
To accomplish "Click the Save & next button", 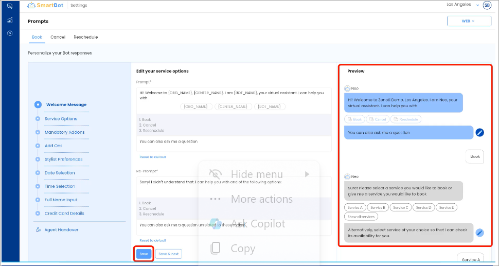I will [x=169, y=254].
